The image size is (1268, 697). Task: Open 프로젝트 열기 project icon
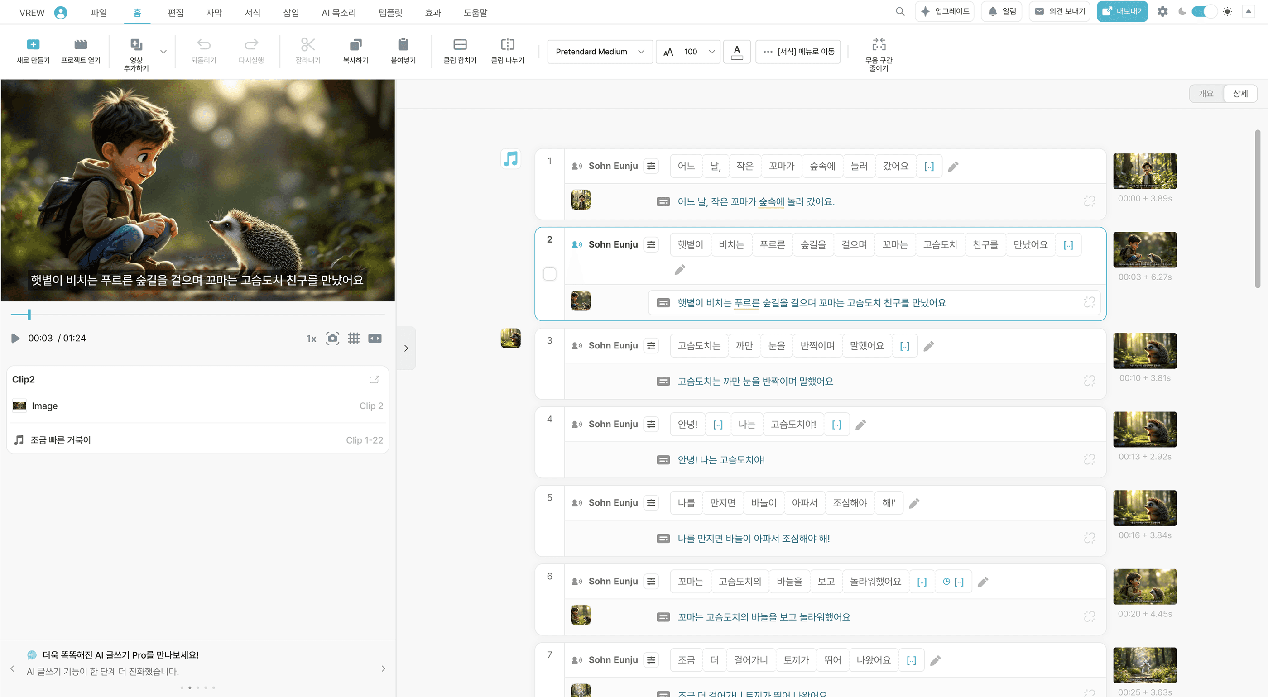tap(80, 45)
